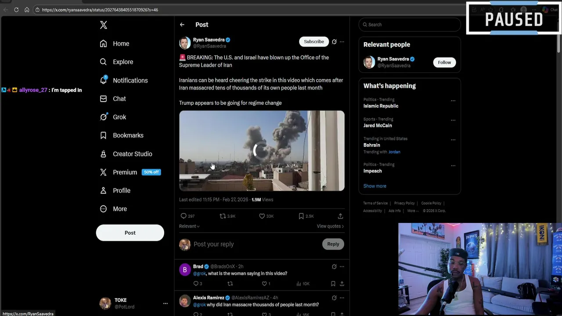The width and height of the screenshot is (562, 316).
Task: Open View quotes
Action: [330, 226]
